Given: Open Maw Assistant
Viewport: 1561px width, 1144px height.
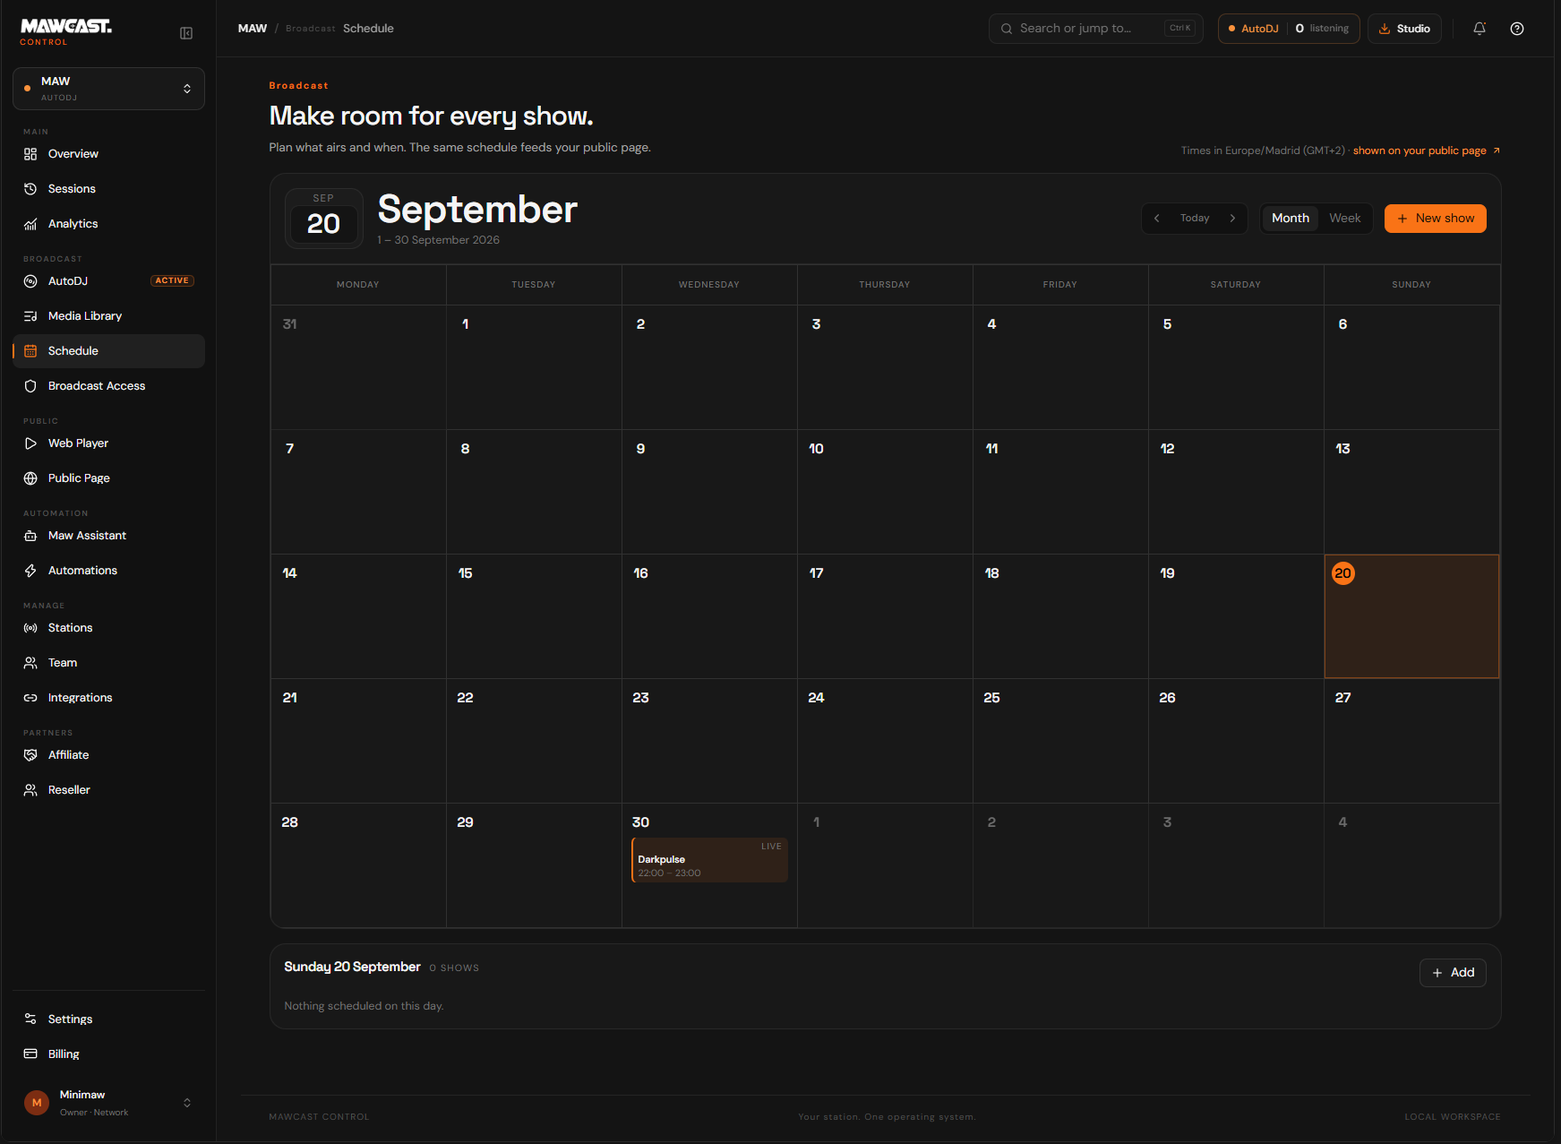Looking at the screenshot, I should click(x=108, y=536).
